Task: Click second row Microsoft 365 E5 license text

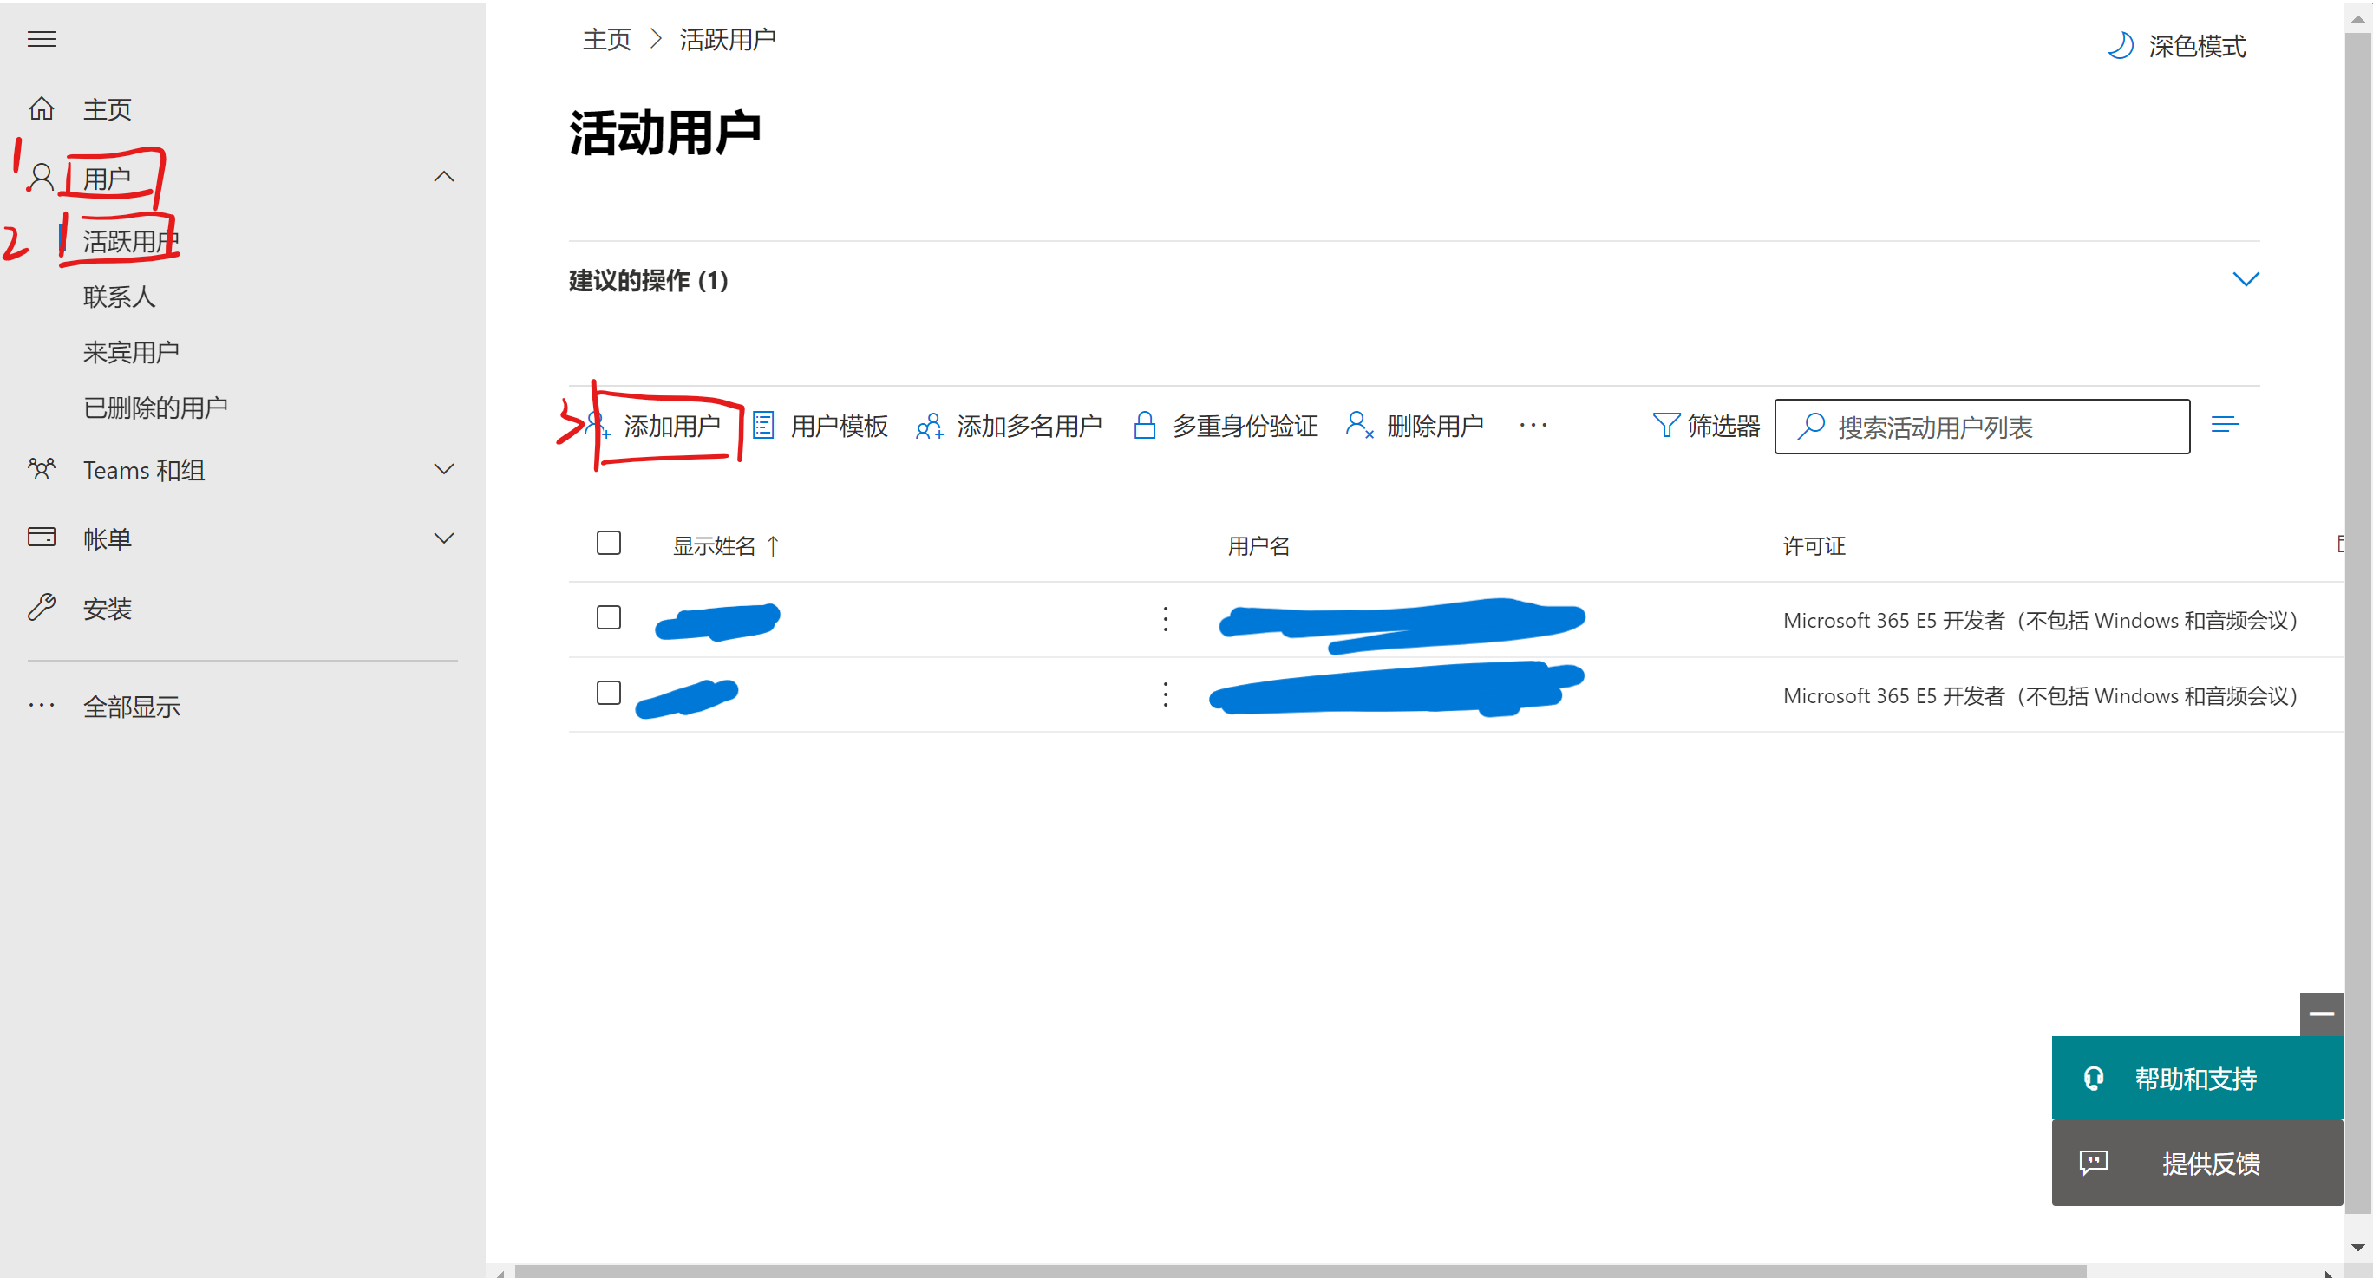Action: coord(2041,695)
